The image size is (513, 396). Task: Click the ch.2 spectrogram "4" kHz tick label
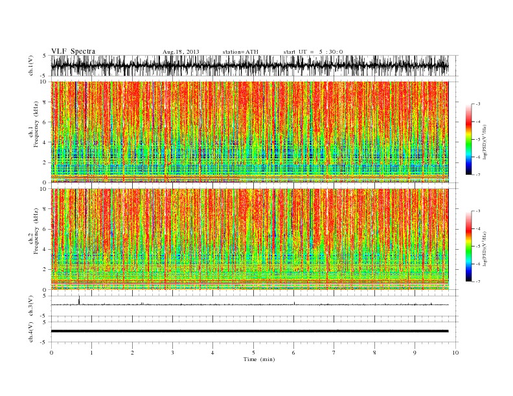45,249
